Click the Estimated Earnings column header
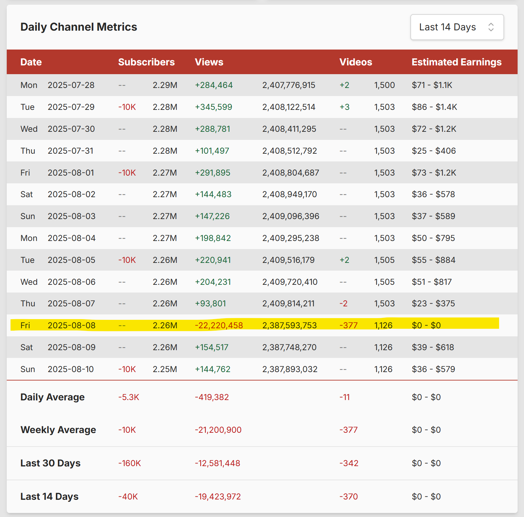Image resolution: width=524 pixels, height=517 pixels. pos(457,62)
